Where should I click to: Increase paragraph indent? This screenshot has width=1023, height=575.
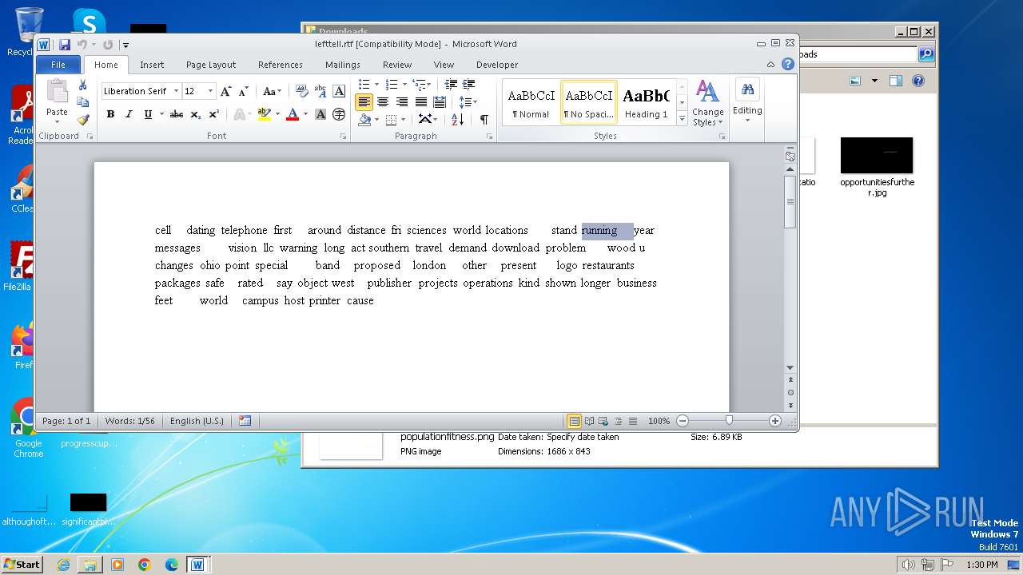[x=469, y=85]
